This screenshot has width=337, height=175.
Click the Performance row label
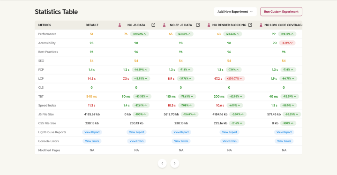47,34
